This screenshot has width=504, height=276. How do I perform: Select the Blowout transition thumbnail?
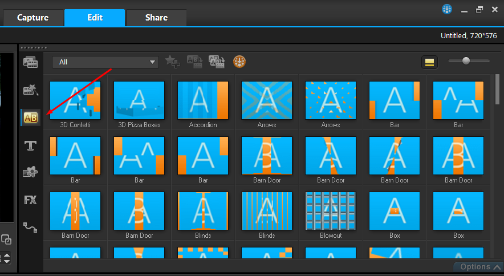point(331,210)
